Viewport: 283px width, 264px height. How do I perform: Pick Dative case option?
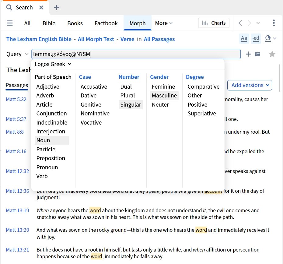(x=89, y=96)
